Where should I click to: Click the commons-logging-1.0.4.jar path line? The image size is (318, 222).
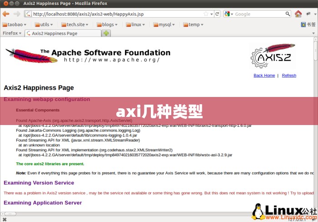pos(78,135)
